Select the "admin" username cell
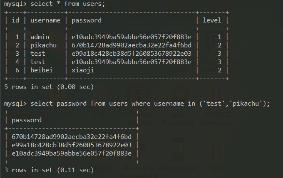 (x=40, y=37)
